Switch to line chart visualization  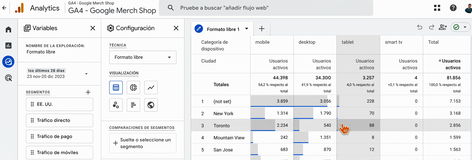pyautogui.click(x=151, y=87)
